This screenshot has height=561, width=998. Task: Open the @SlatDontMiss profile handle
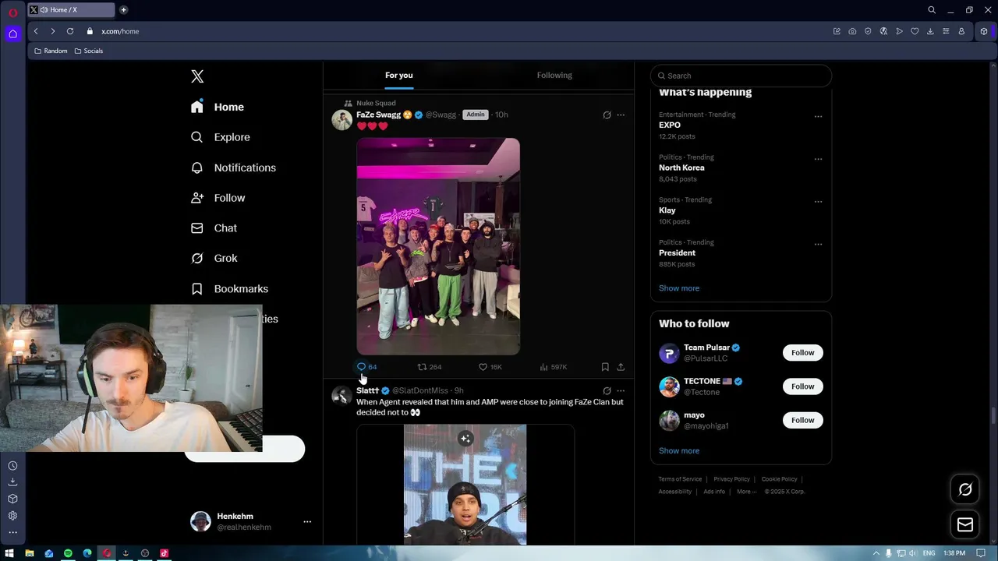point(419,390)
